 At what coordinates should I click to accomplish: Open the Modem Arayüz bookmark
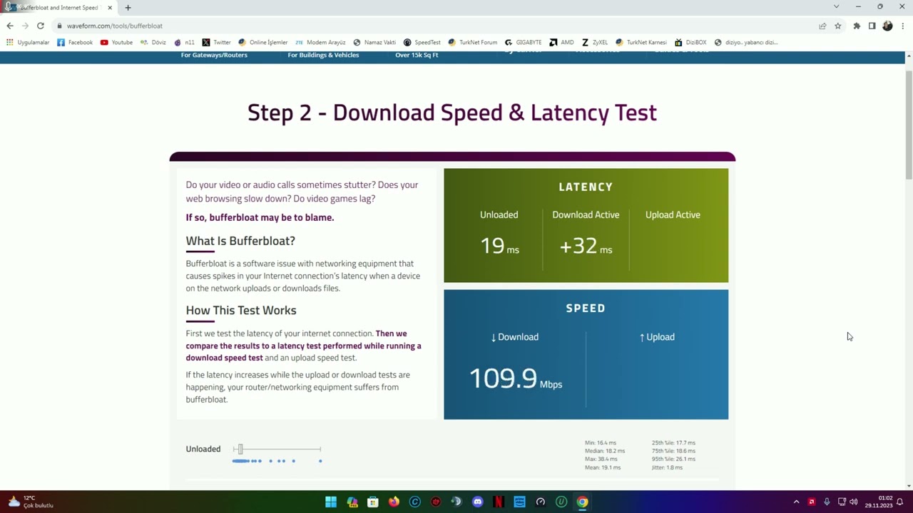click(x=320, y=42)
